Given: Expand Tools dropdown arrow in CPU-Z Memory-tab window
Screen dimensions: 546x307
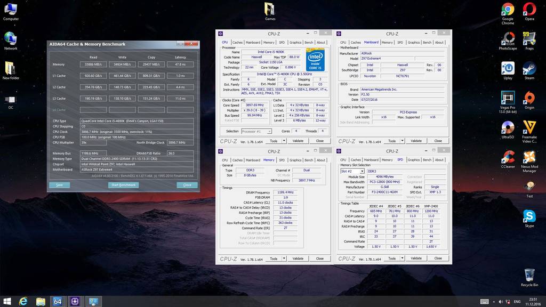Looking at the screenshot, I should (x=284, y=258).
